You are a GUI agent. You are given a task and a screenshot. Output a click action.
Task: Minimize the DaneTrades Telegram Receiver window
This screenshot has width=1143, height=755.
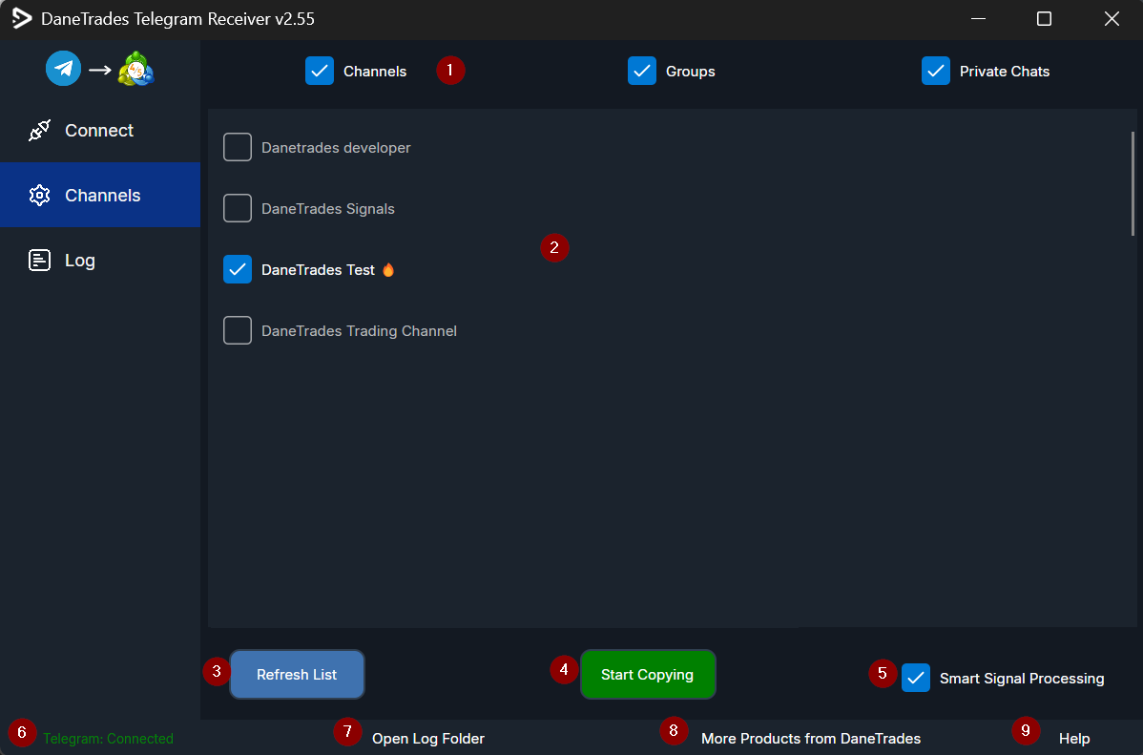pos(979,19)
